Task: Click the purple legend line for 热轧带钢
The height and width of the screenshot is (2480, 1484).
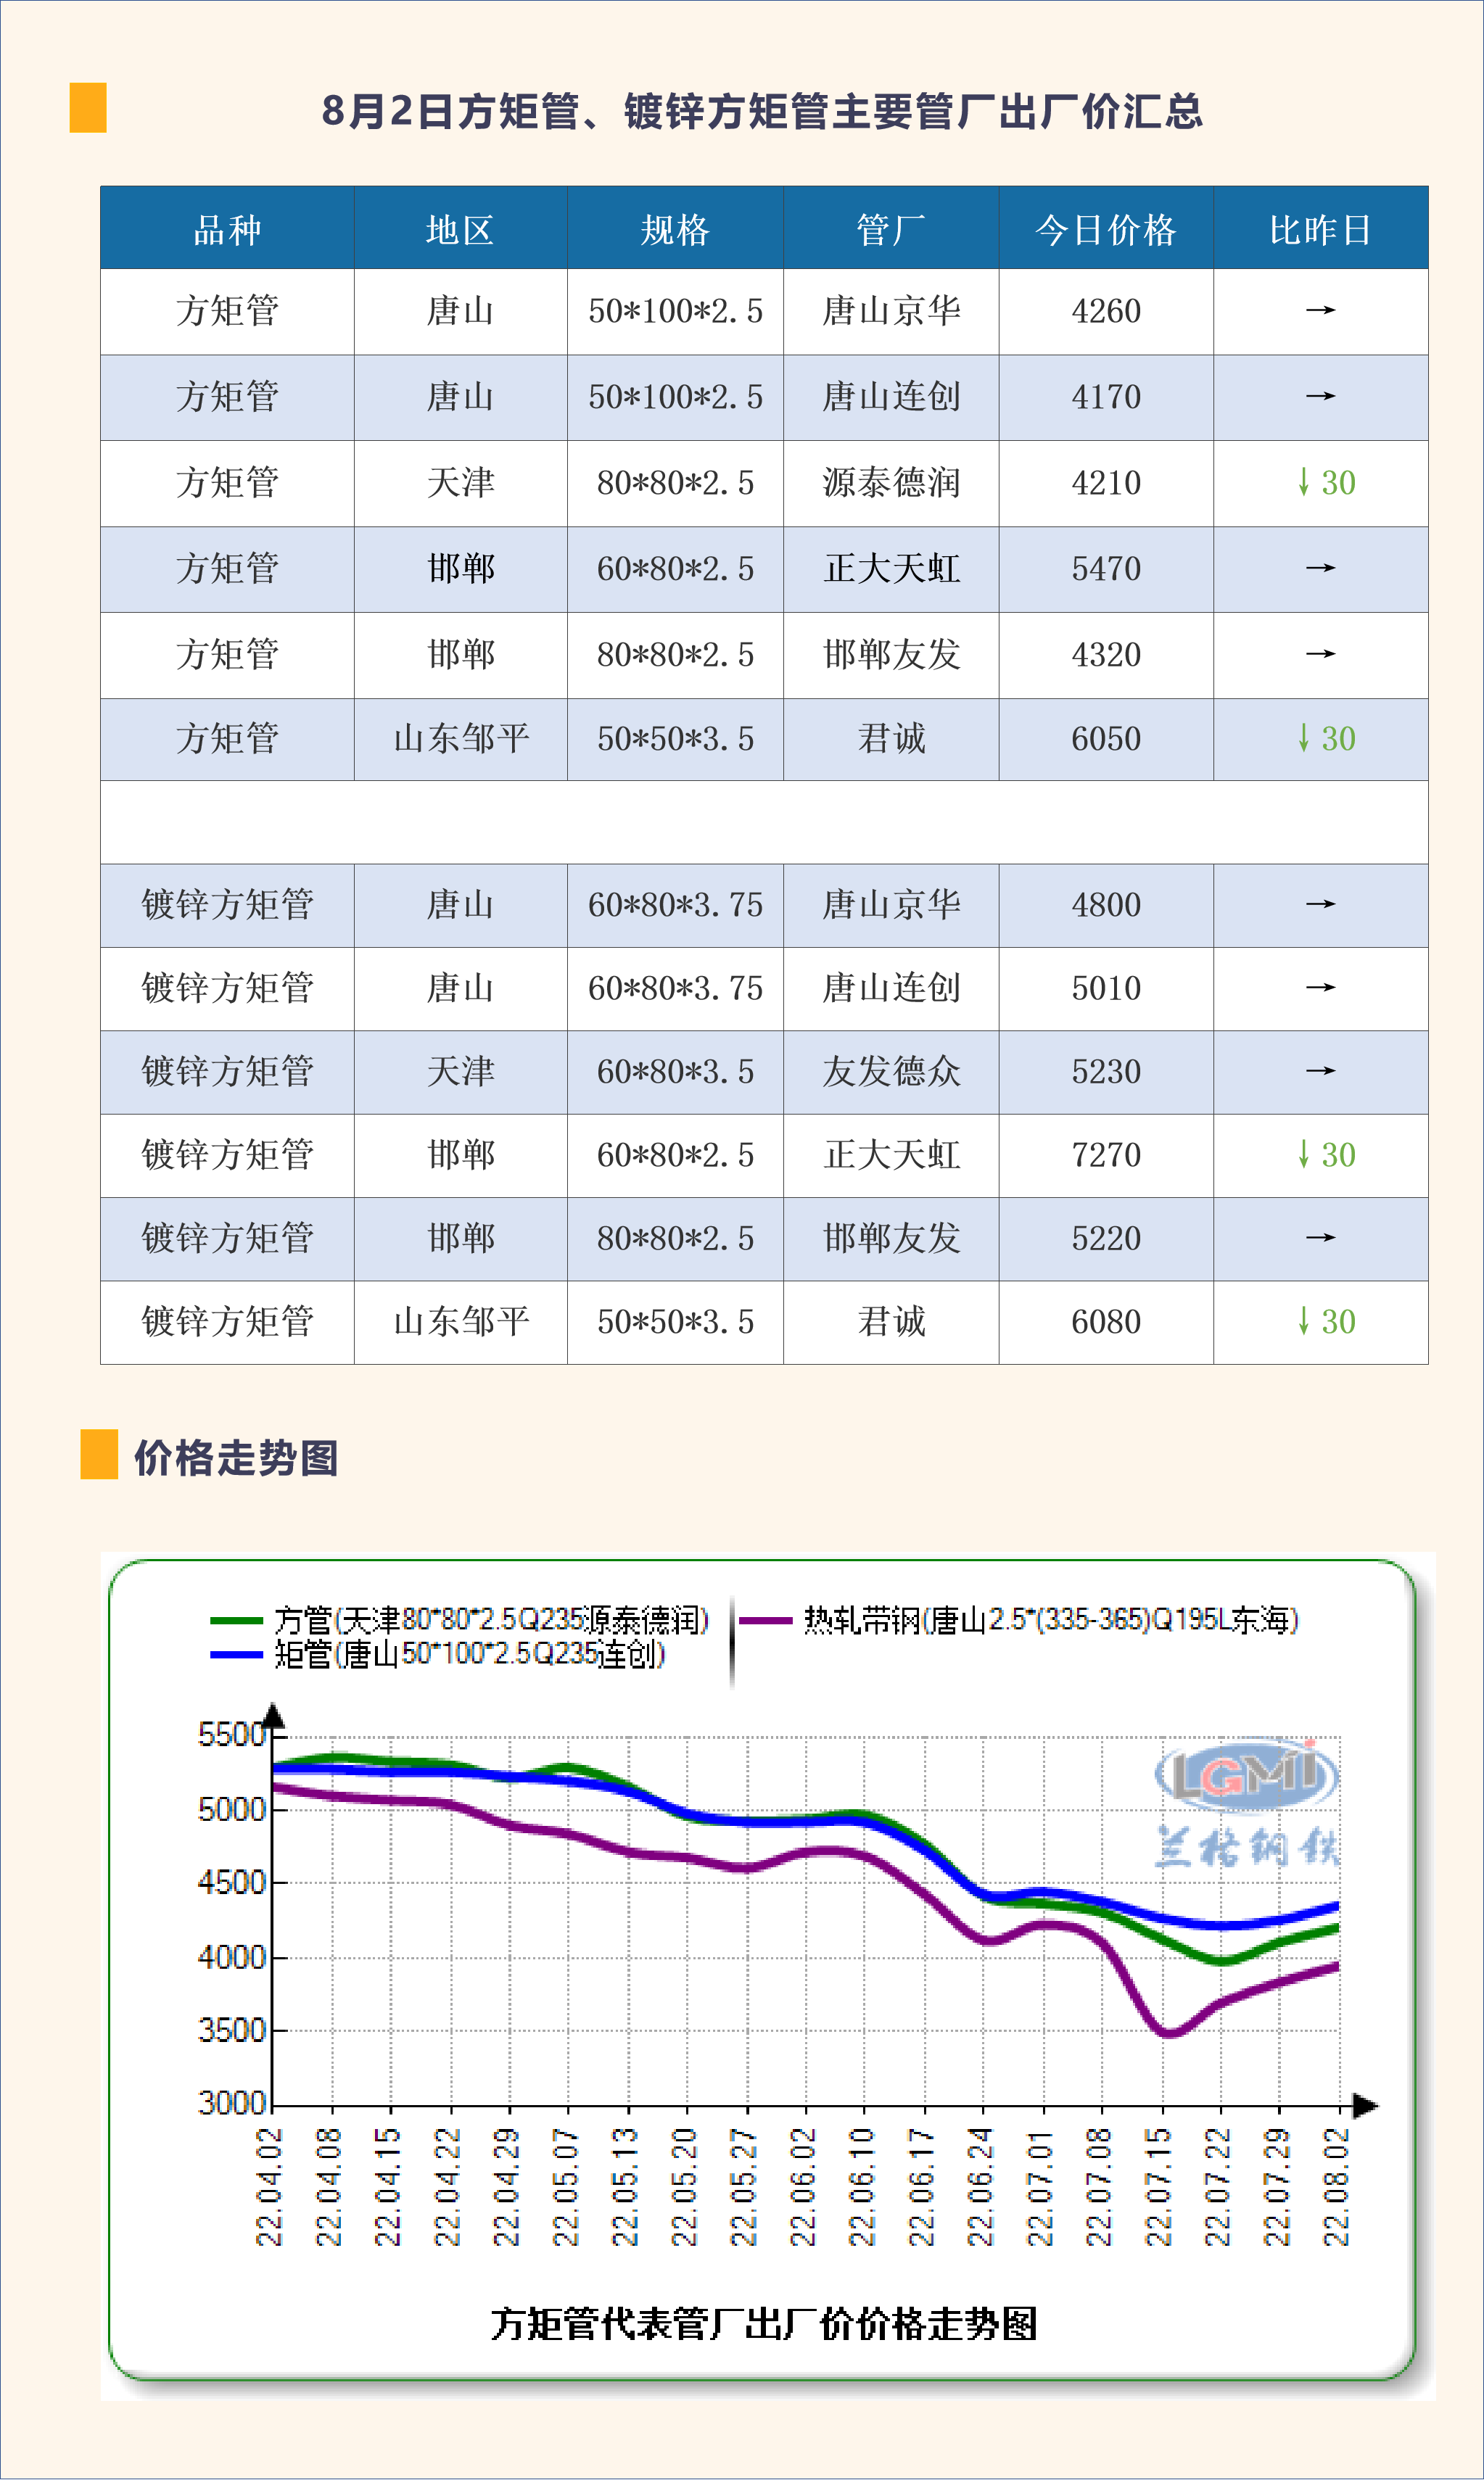Action: (766, 1621)
